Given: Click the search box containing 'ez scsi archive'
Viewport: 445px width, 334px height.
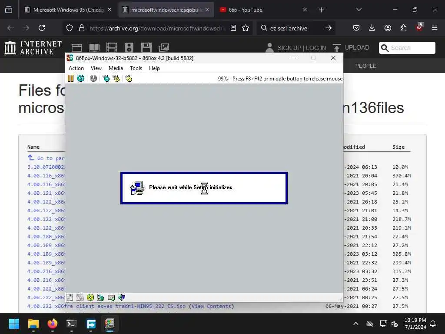Looking at the screenshot, I should tap(295, 28).
